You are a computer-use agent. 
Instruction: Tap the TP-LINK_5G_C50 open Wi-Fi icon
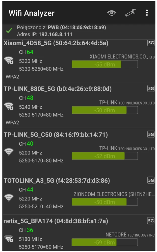tap(9, 151)
